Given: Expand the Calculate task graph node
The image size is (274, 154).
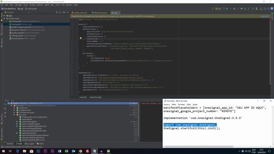Looking at the screenshot, I should point(14,113).
